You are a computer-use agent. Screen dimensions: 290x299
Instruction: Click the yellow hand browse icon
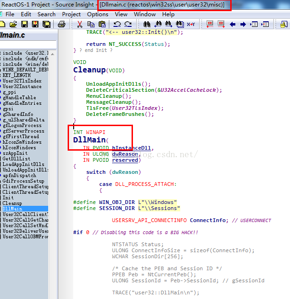click(x=284, y=24)
